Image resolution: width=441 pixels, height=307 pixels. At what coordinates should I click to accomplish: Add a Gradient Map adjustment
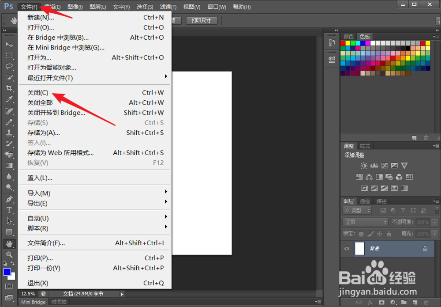(404, 188)
